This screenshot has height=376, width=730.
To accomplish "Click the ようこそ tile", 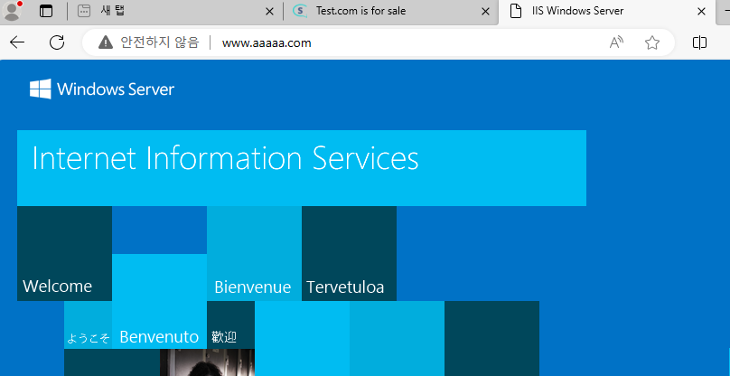I will pos(88,324).
